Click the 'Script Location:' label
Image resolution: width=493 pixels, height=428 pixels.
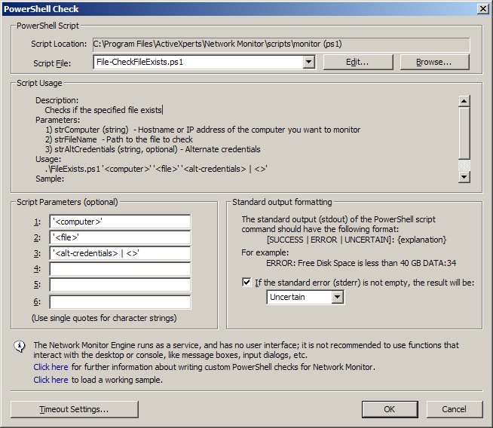pyautogui.click(x=59, y=44)
